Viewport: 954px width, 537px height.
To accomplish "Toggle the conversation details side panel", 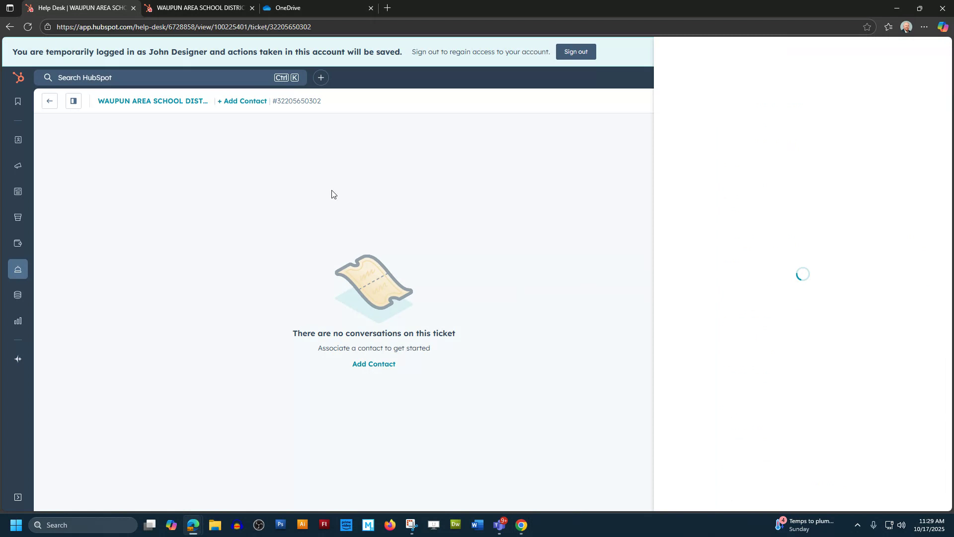I will pyautogui.click(x=73, y=101).
